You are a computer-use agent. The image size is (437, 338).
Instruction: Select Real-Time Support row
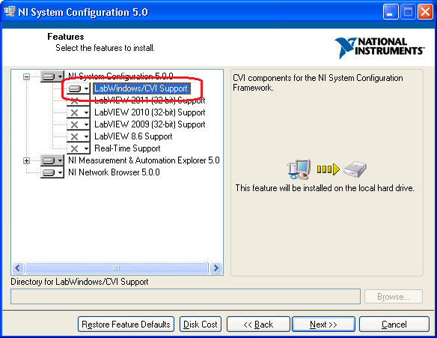click(127, 148)
